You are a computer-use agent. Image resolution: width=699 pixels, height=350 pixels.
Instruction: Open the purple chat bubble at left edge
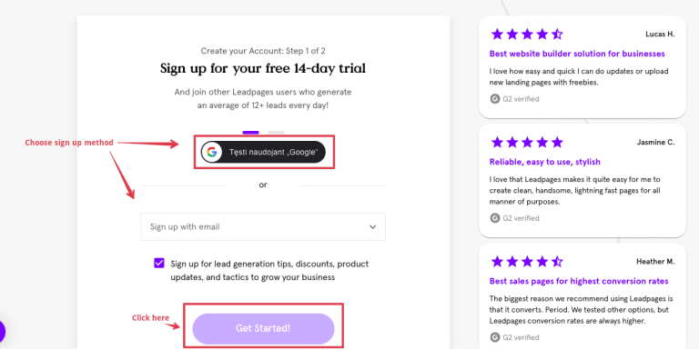(2, 332)
